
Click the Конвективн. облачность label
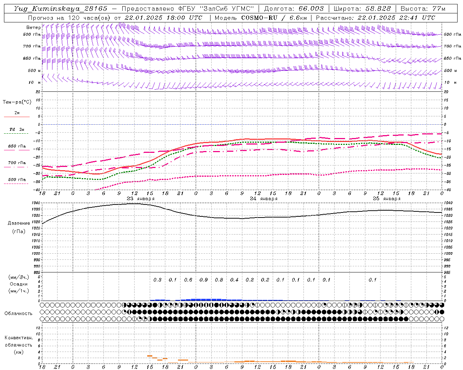(18, 341)
